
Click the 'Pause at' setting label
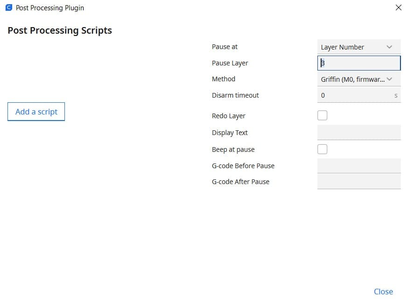(x=225, y=47)
